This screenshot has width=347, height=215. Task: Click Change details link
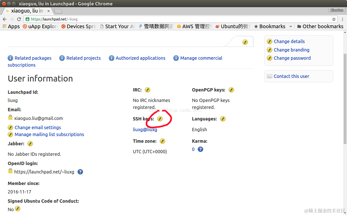(x=289, y=42)
